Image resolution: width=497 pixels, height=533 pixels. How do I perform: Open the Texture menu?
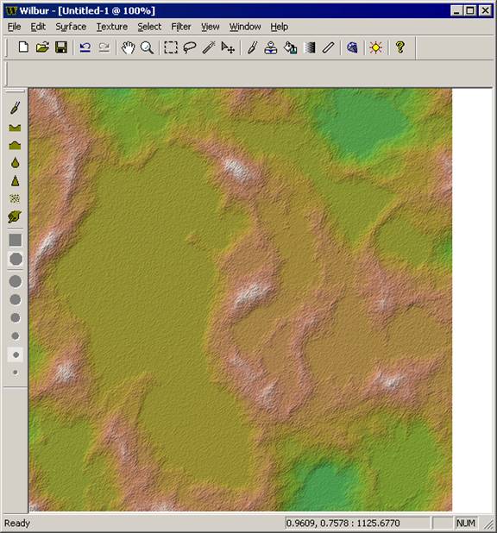click(x=112, y=27)
